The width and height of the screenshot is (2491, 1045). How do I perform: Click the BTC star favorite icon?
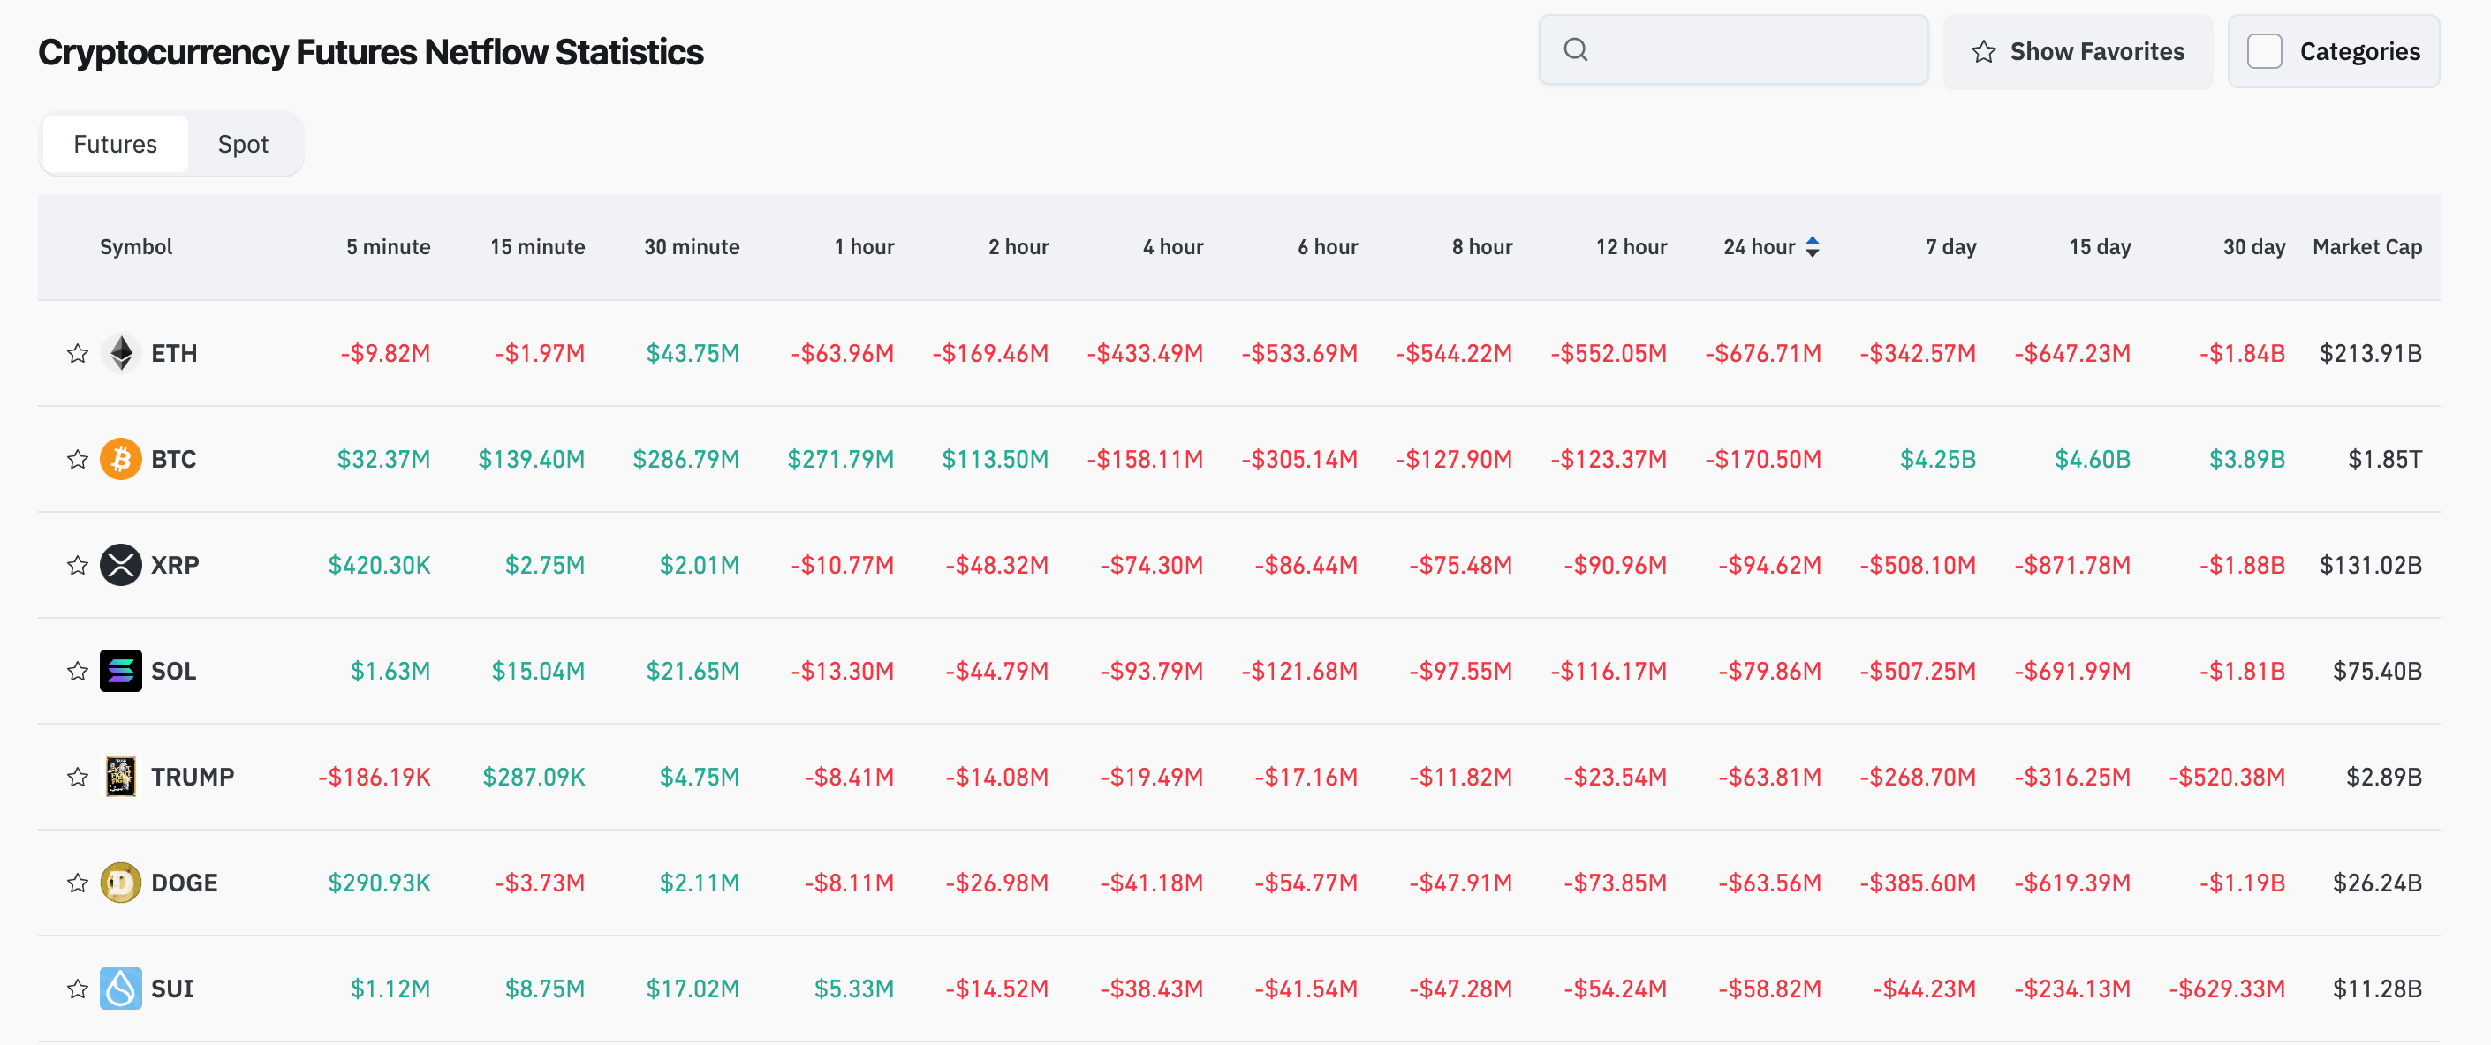coord(78,460)
